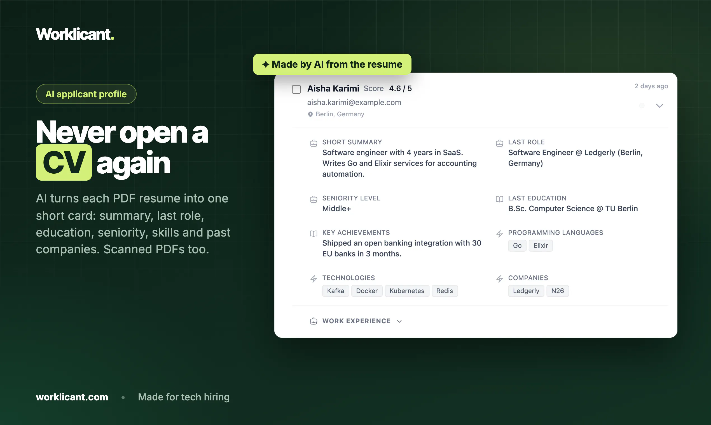Screen dimensions: 711x425
Task: Click the Programming Languages lightning icon
Action: coord(499,234)
